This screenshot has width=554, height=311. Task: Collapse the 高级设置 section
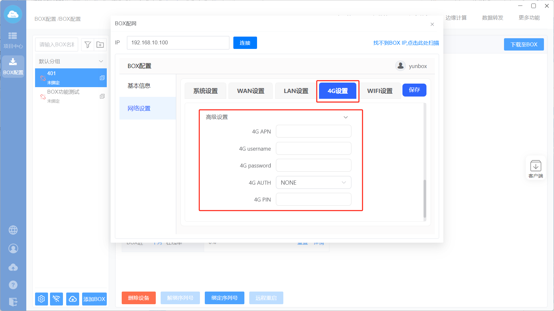pos(346,117)
